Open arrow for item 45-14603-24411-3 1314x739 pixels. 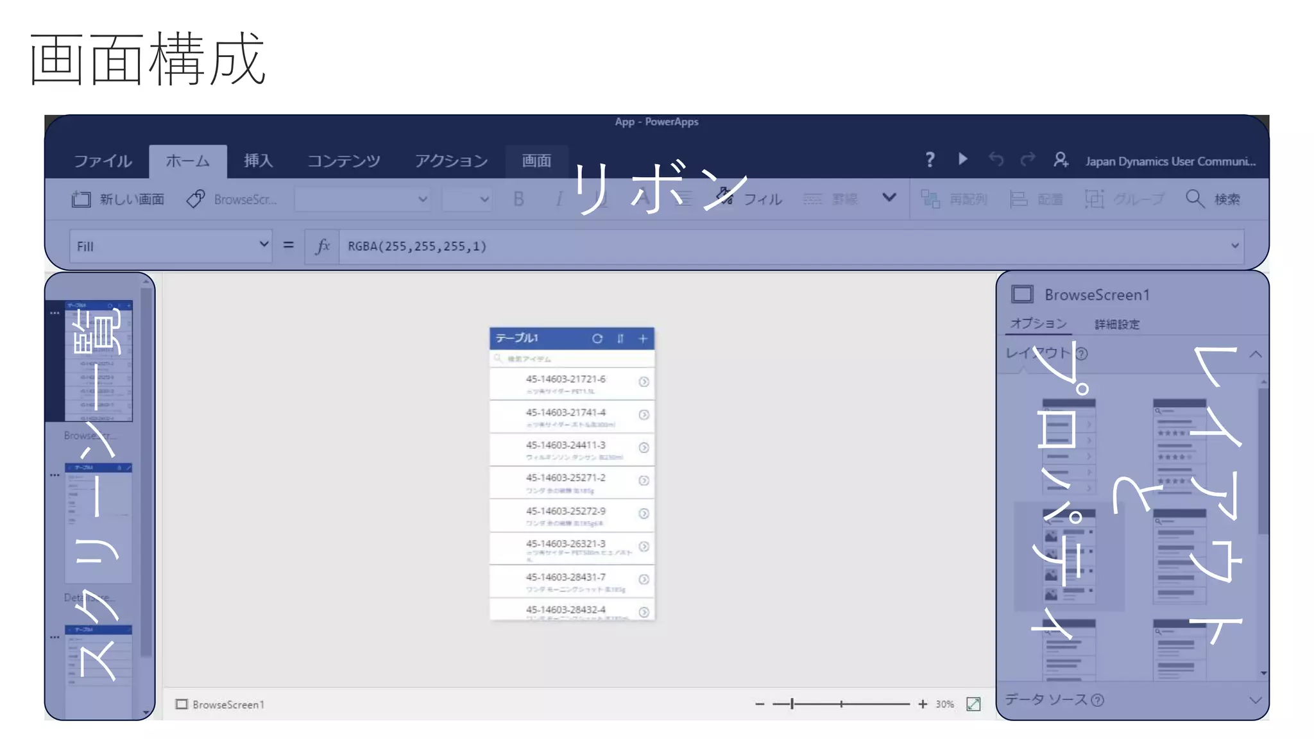(644, 447)
